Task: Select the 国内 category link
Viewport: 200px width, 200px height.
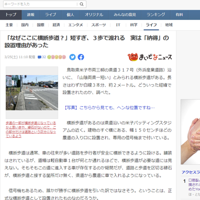Action: (25, 25)
